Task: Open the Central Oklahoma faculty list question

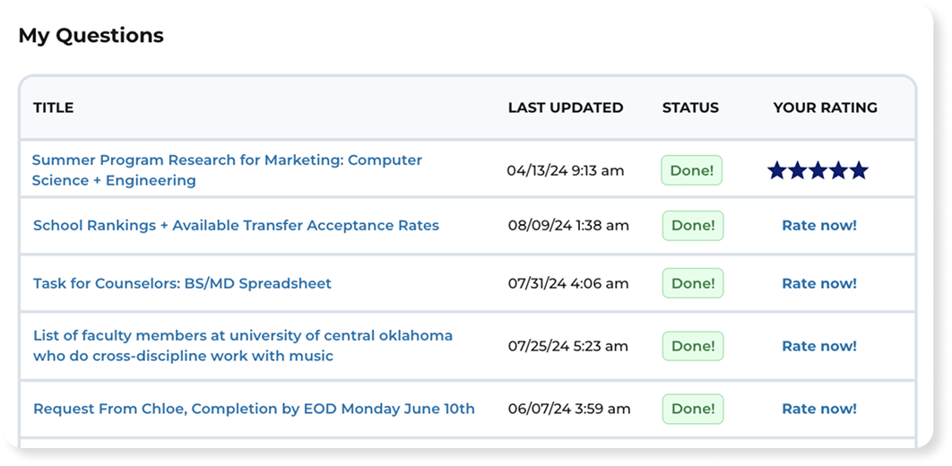Action: click(243, 346)
